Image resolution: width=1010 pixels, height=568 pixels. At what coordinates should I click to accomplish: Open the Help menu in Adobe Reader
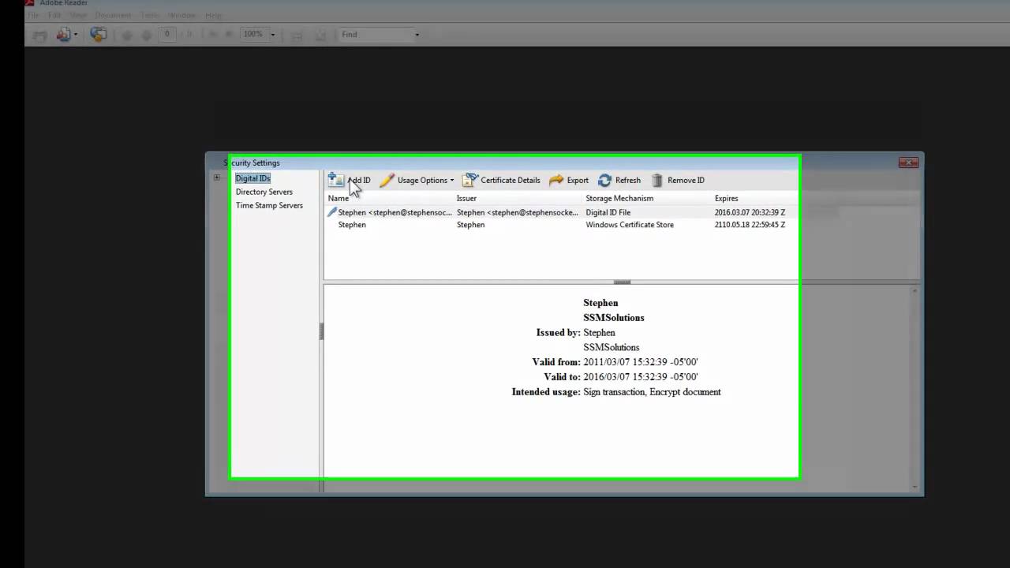point(213,15)
